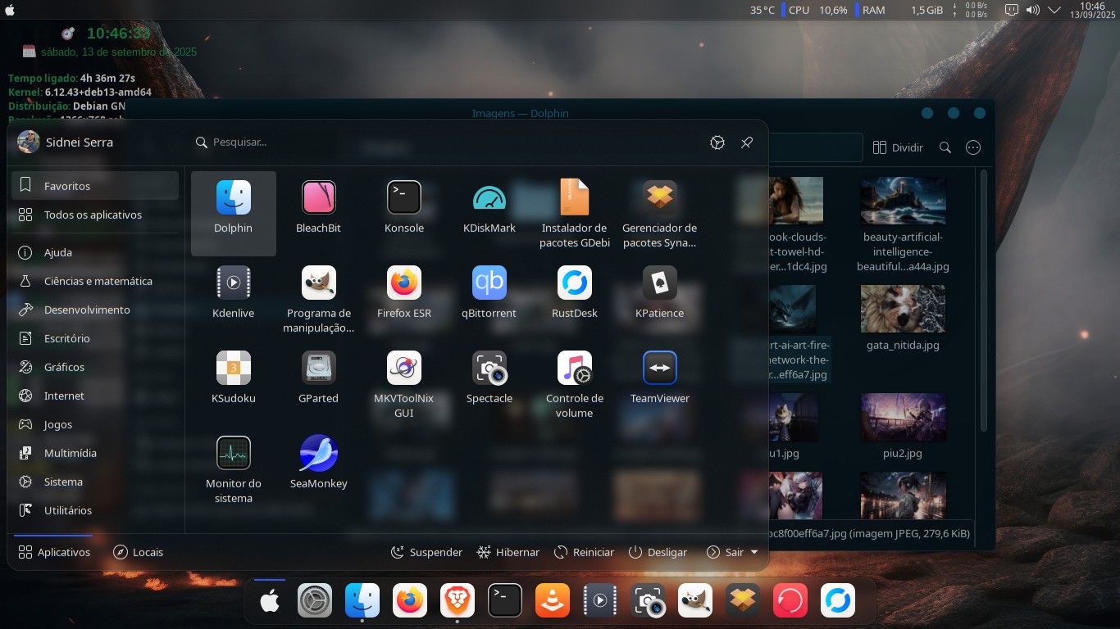This screenshot has width=1120, height=629.
Task: Open Dolphin's menu button with dots
Action: click(x=973, y=147)
